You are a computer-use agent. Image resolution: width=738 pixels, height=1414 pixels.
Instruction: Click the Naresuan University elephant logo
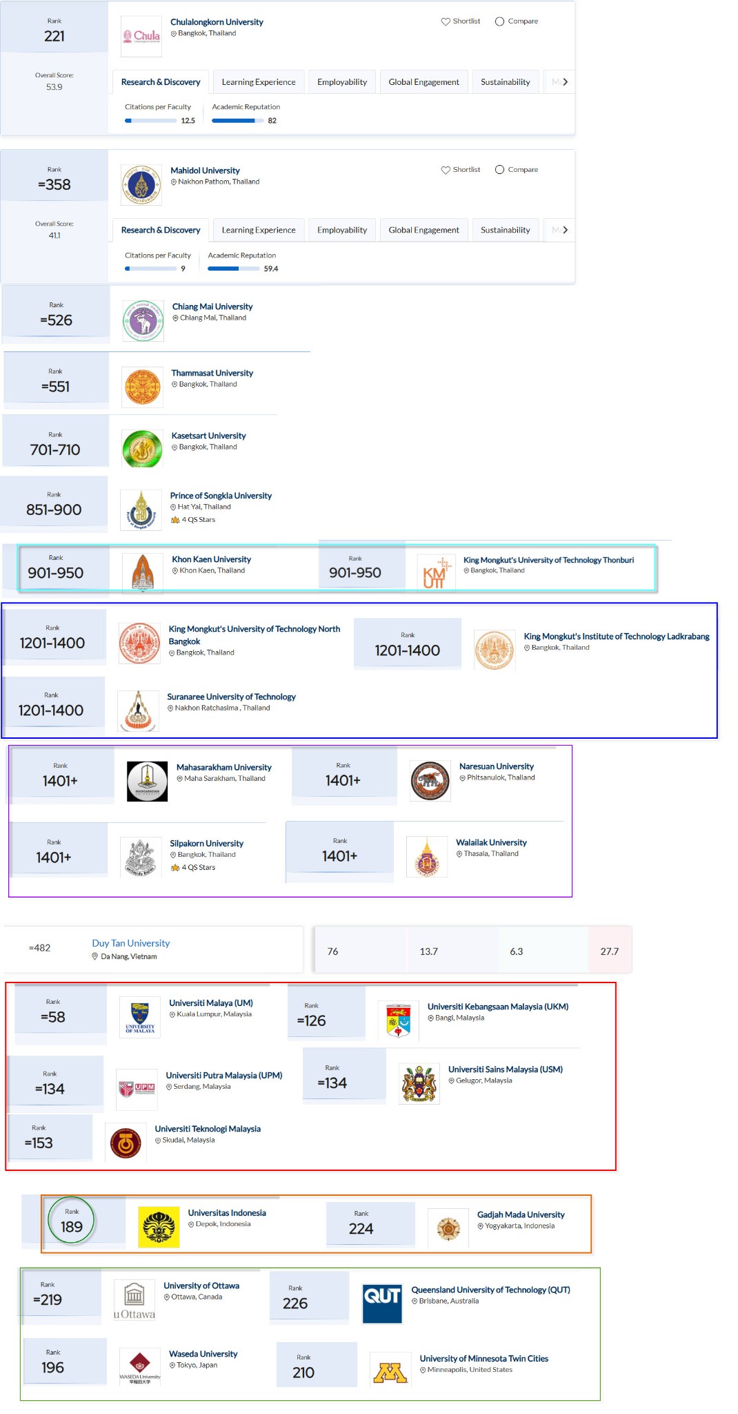(x=430, y=780)
